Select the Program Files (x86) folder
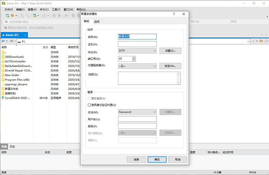This screenshot has height=175, width=269. tap(17, 80)
